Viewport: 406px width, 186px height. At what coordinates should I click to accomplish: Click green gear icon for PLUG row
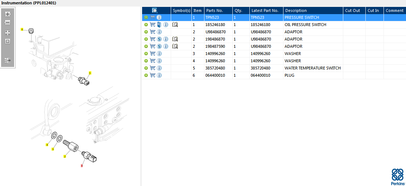tap(146, 75)
